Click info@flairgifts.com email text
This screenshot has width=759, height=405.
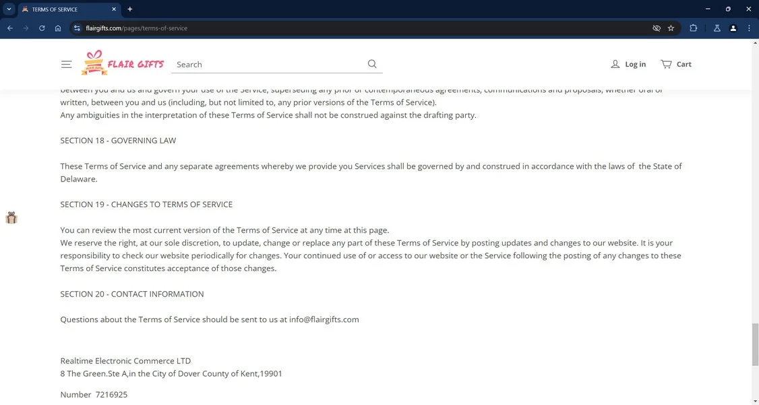[324, 320]
